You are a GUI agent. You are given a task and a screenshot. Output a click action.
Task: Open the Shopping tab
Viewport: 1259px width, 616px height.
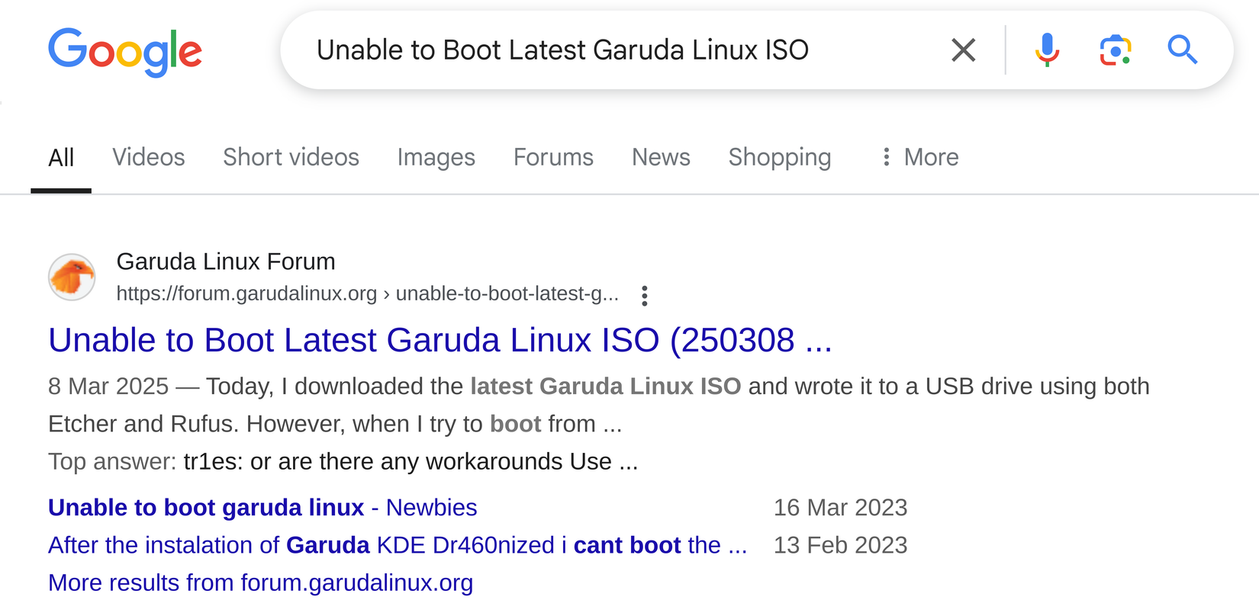point(779,157)
